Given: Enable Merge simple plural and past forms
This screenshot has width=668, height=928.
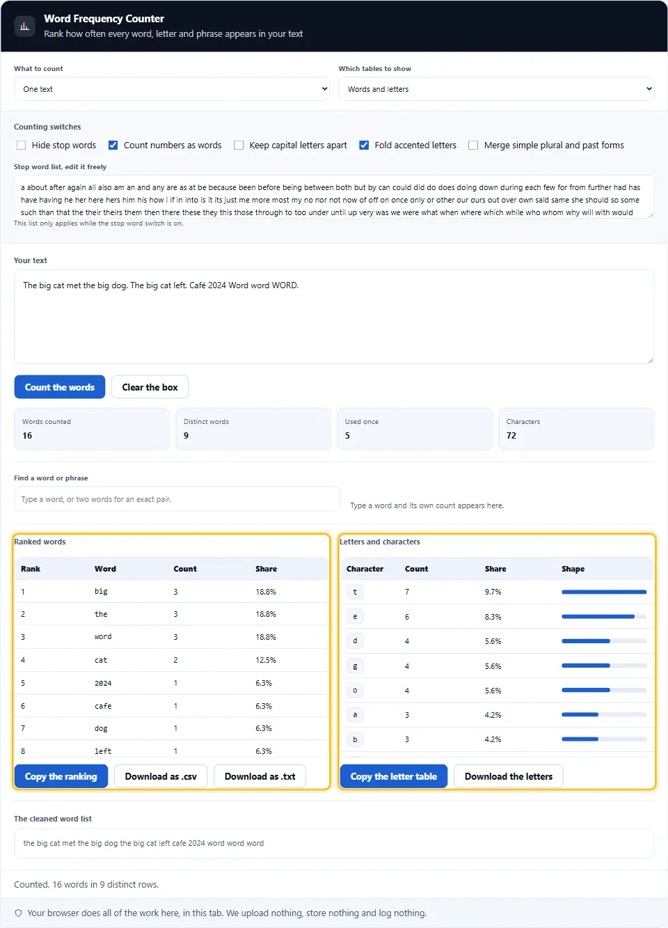Looking at the screenshot, I should tap(473, 145).
